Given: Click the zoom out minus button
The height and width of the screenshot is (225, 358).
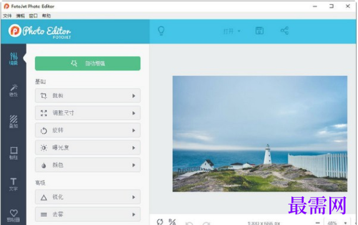Looking at the screenshot, I should click(317, 223).
